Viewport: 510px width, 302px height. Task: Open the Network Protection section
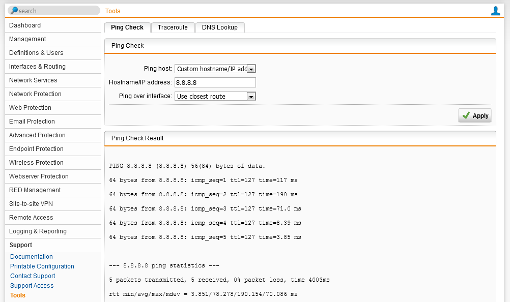click(x=35, y=94)
